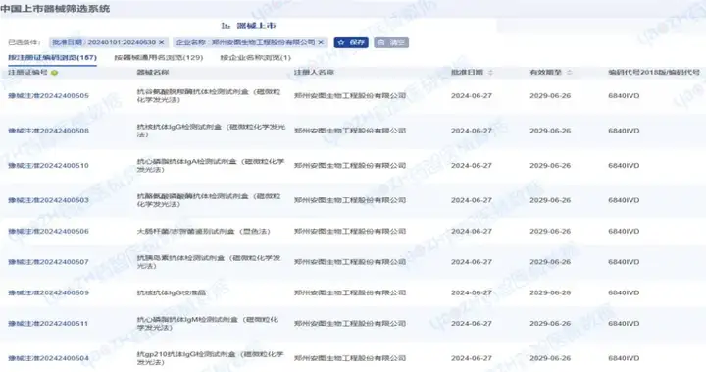The width and height of the screenshot is (706, 372).
Task: Click green icon beside 注册证编号 header
Action: (x=55, y=73)
